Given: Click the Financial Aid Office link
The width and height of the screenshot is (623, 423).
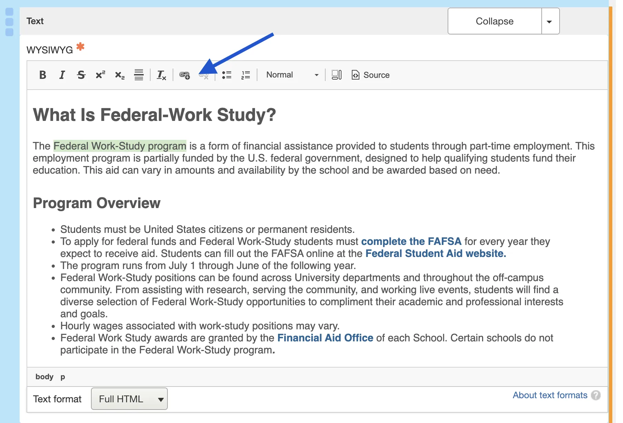Looking at the screenshot, I should tap(325, 338).
